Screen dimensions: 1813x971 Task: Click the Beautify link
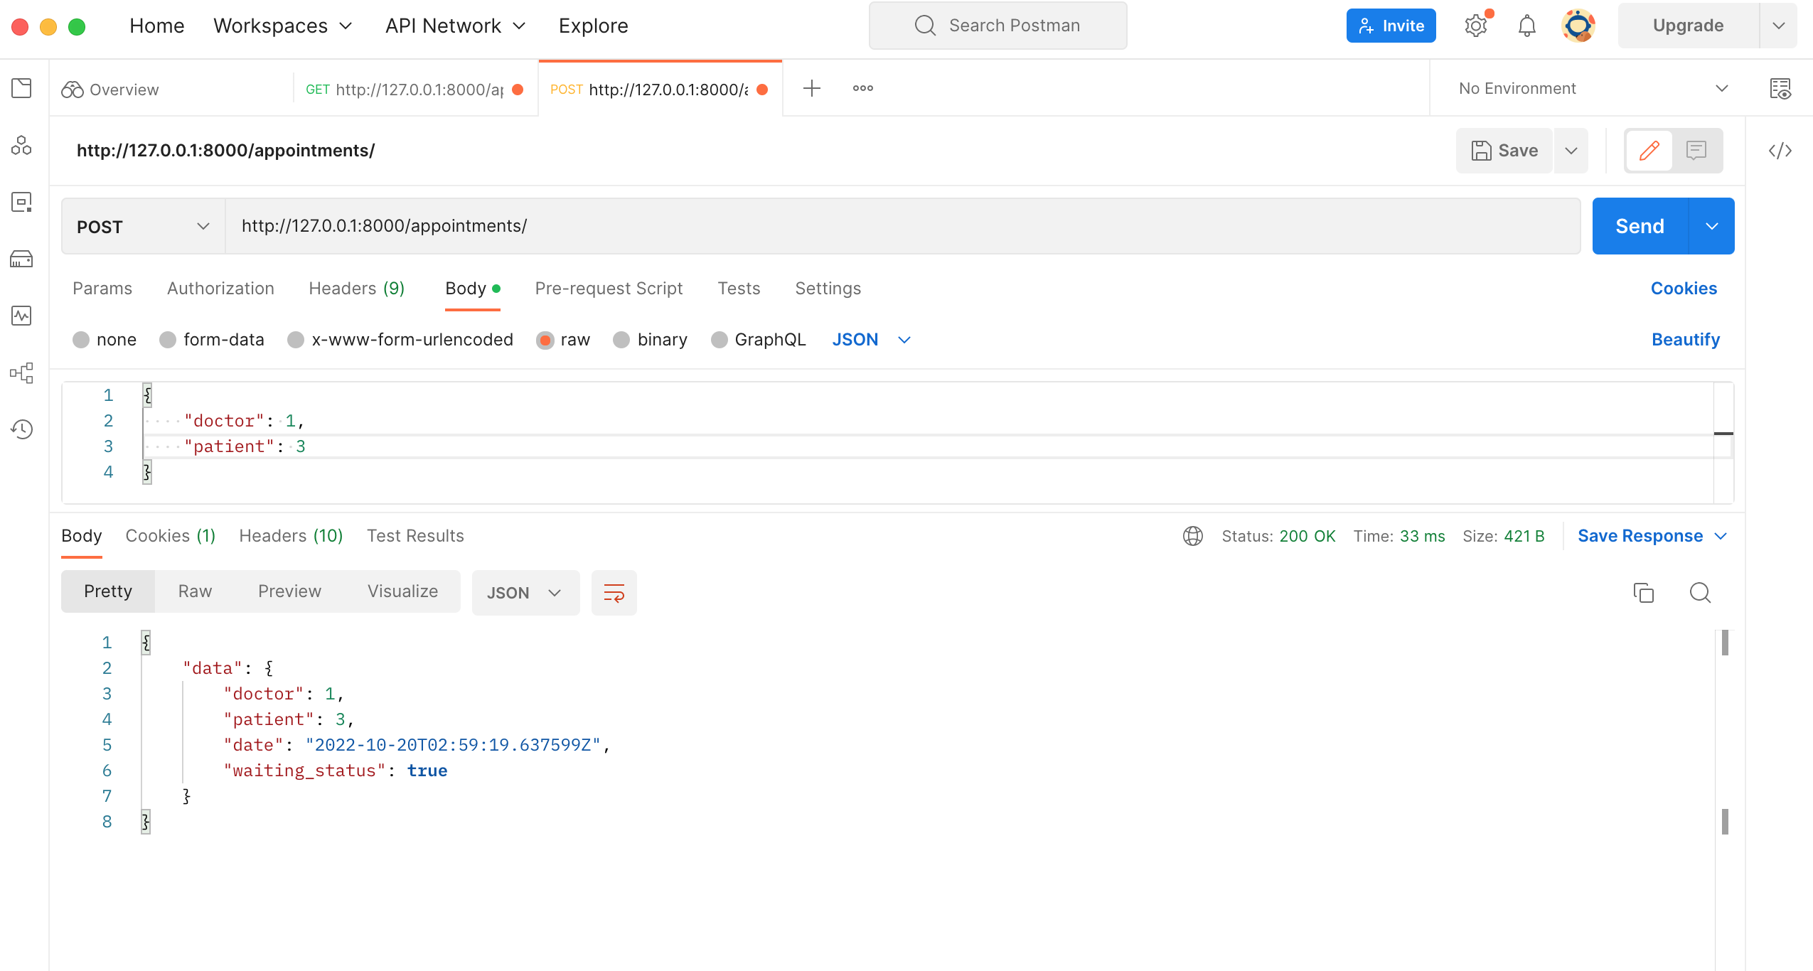pos(1684,339)
